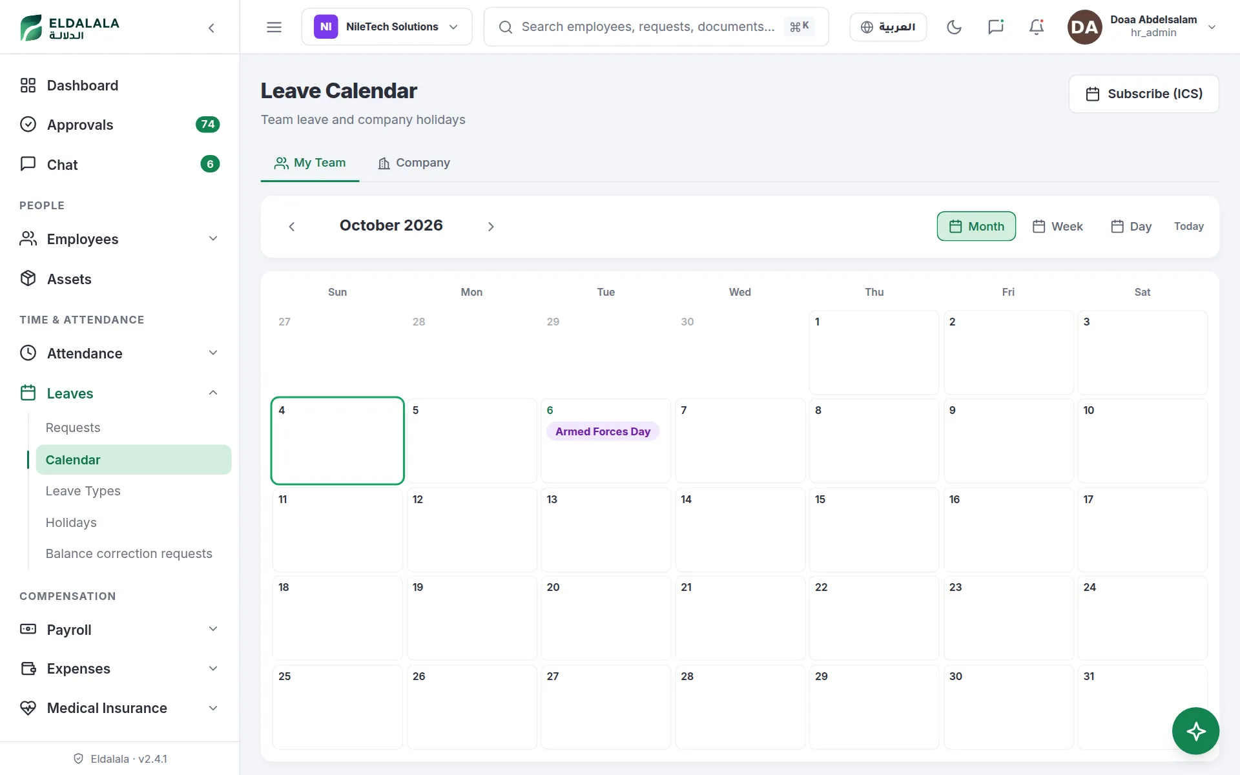The width and height of the screenshot is (1240, 775).
Task: Go to next month arrow
Action: 491,227
